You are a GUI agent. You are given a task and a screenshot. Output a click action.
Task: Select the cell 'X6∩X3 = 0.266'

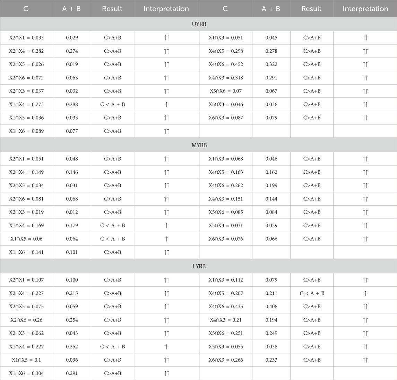point(226,360)
